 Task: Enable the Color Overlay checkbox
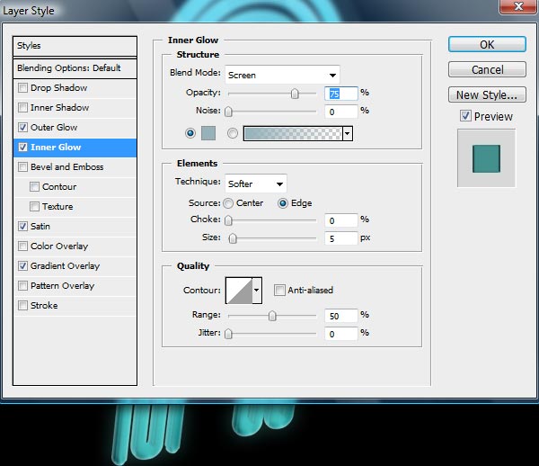22,246
